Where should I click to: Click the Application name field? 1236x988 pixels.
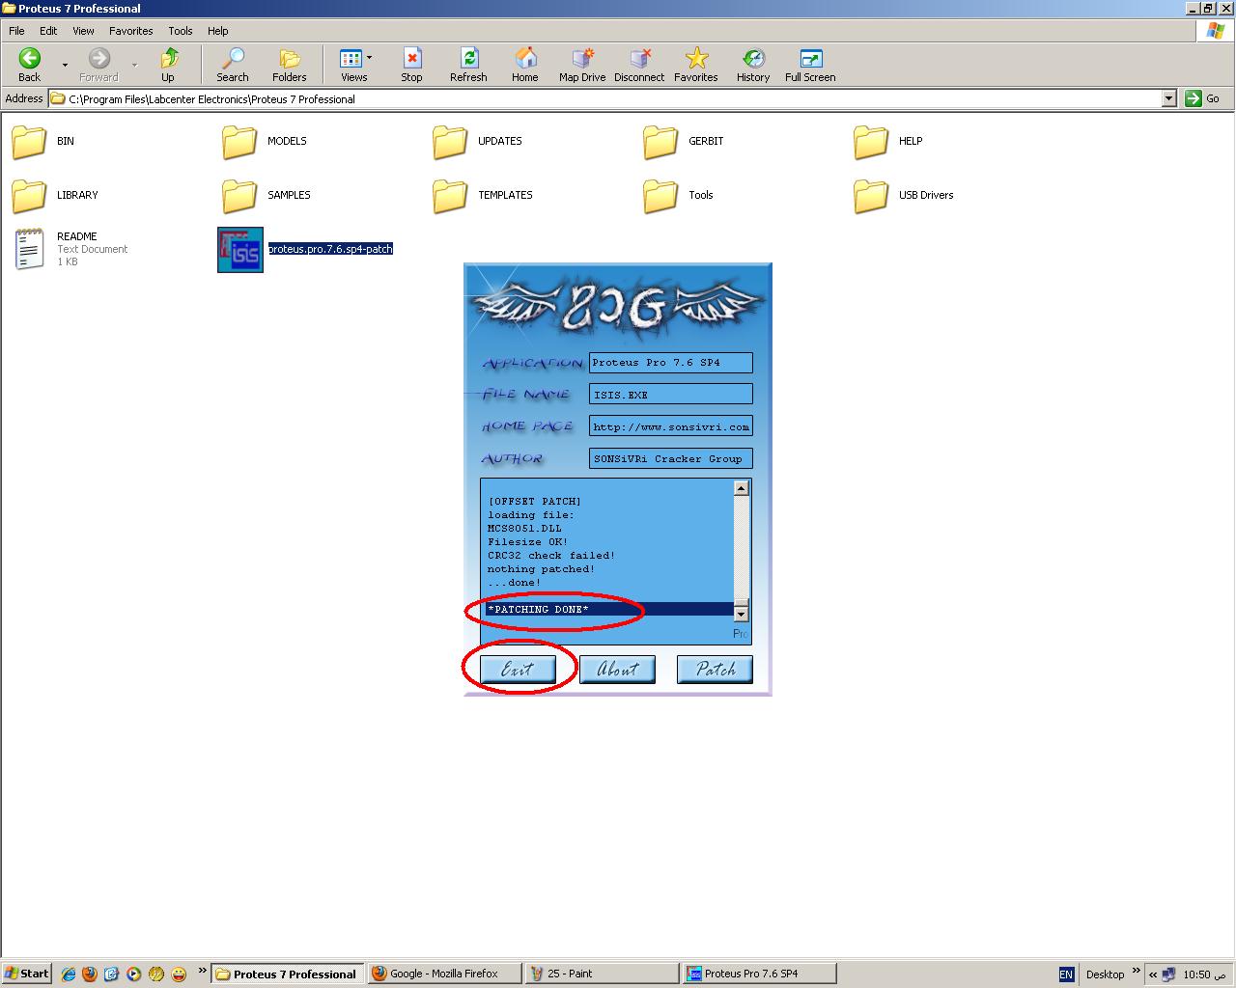coord(670,363)
